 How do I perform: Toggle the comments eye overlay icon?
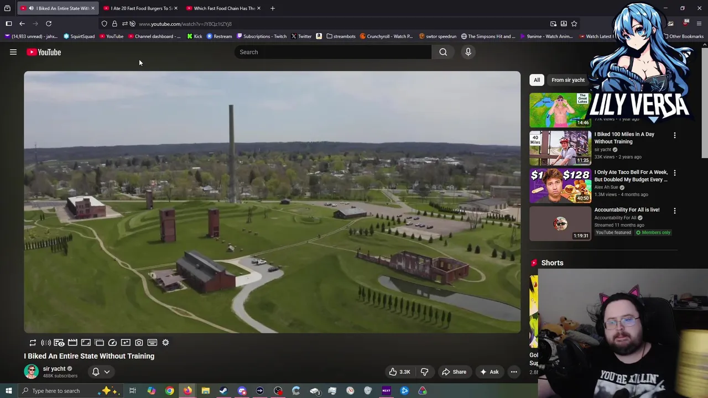(59, 343)
